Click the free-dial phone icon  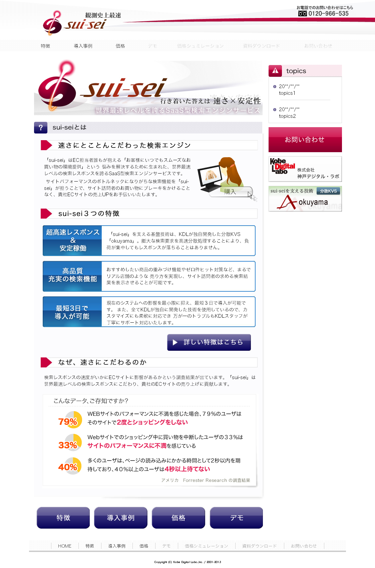coord(302,14)
